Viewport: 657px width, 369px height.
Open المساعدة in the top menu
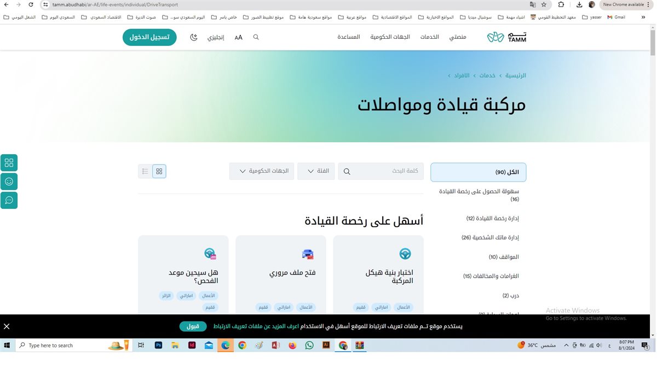click(349, 37)
